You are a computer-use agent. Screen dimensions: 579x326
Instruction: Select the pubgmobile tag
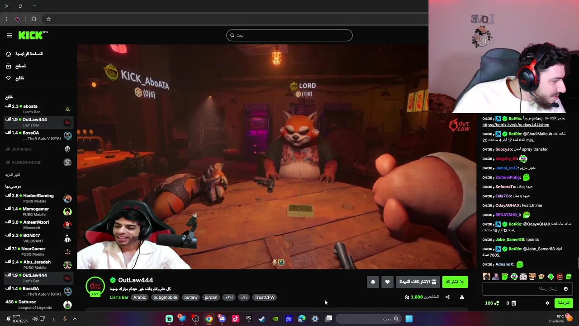[165, 297]
